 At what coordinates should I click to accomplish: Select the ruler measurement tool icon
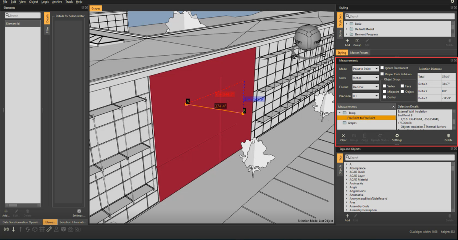(49, 229)
